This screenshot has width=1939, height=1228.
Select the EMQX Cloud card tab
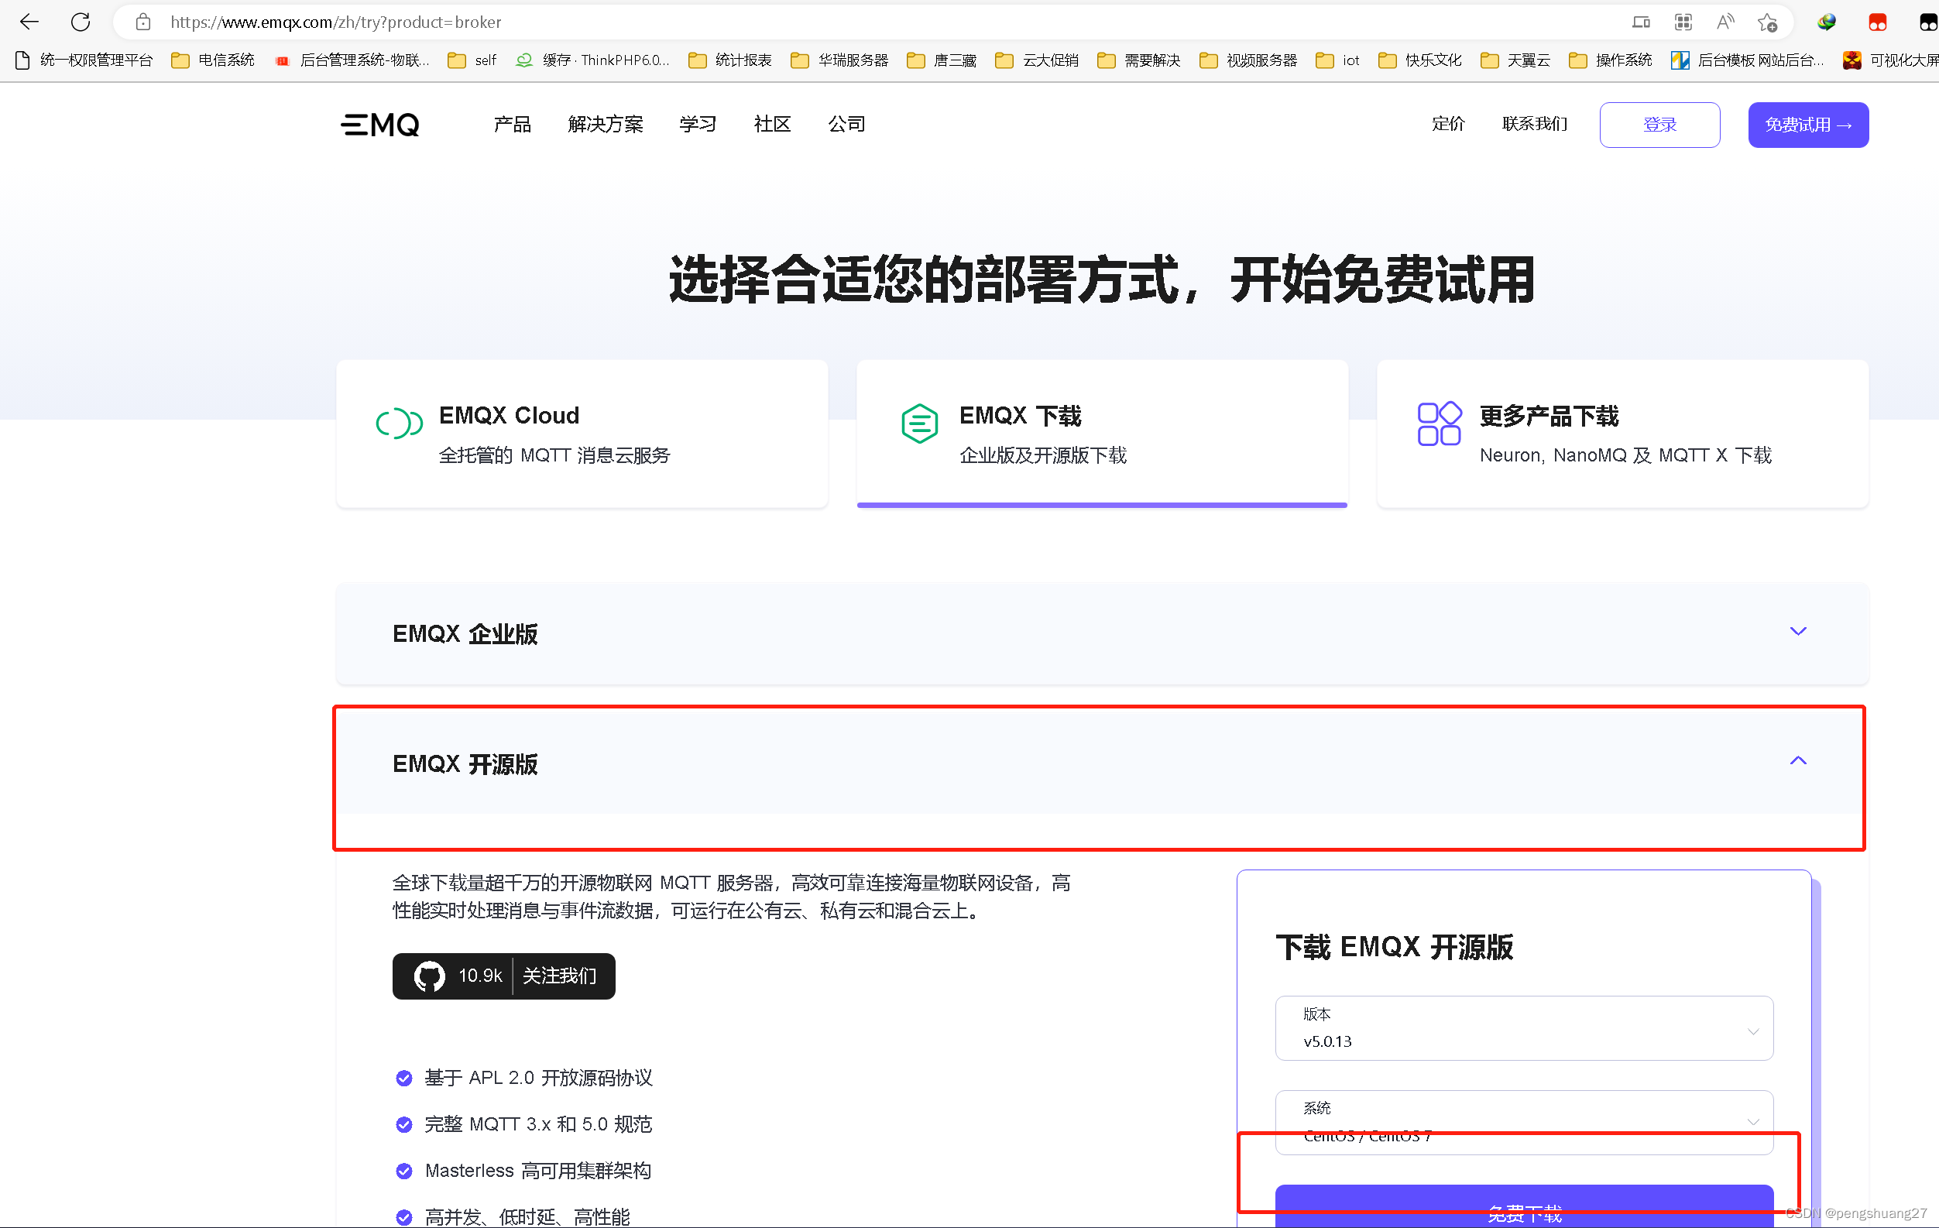tap(582, 434)
